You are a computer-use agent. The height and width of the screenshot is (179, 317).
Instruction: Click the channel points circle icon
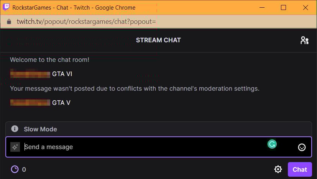[15, 169]
